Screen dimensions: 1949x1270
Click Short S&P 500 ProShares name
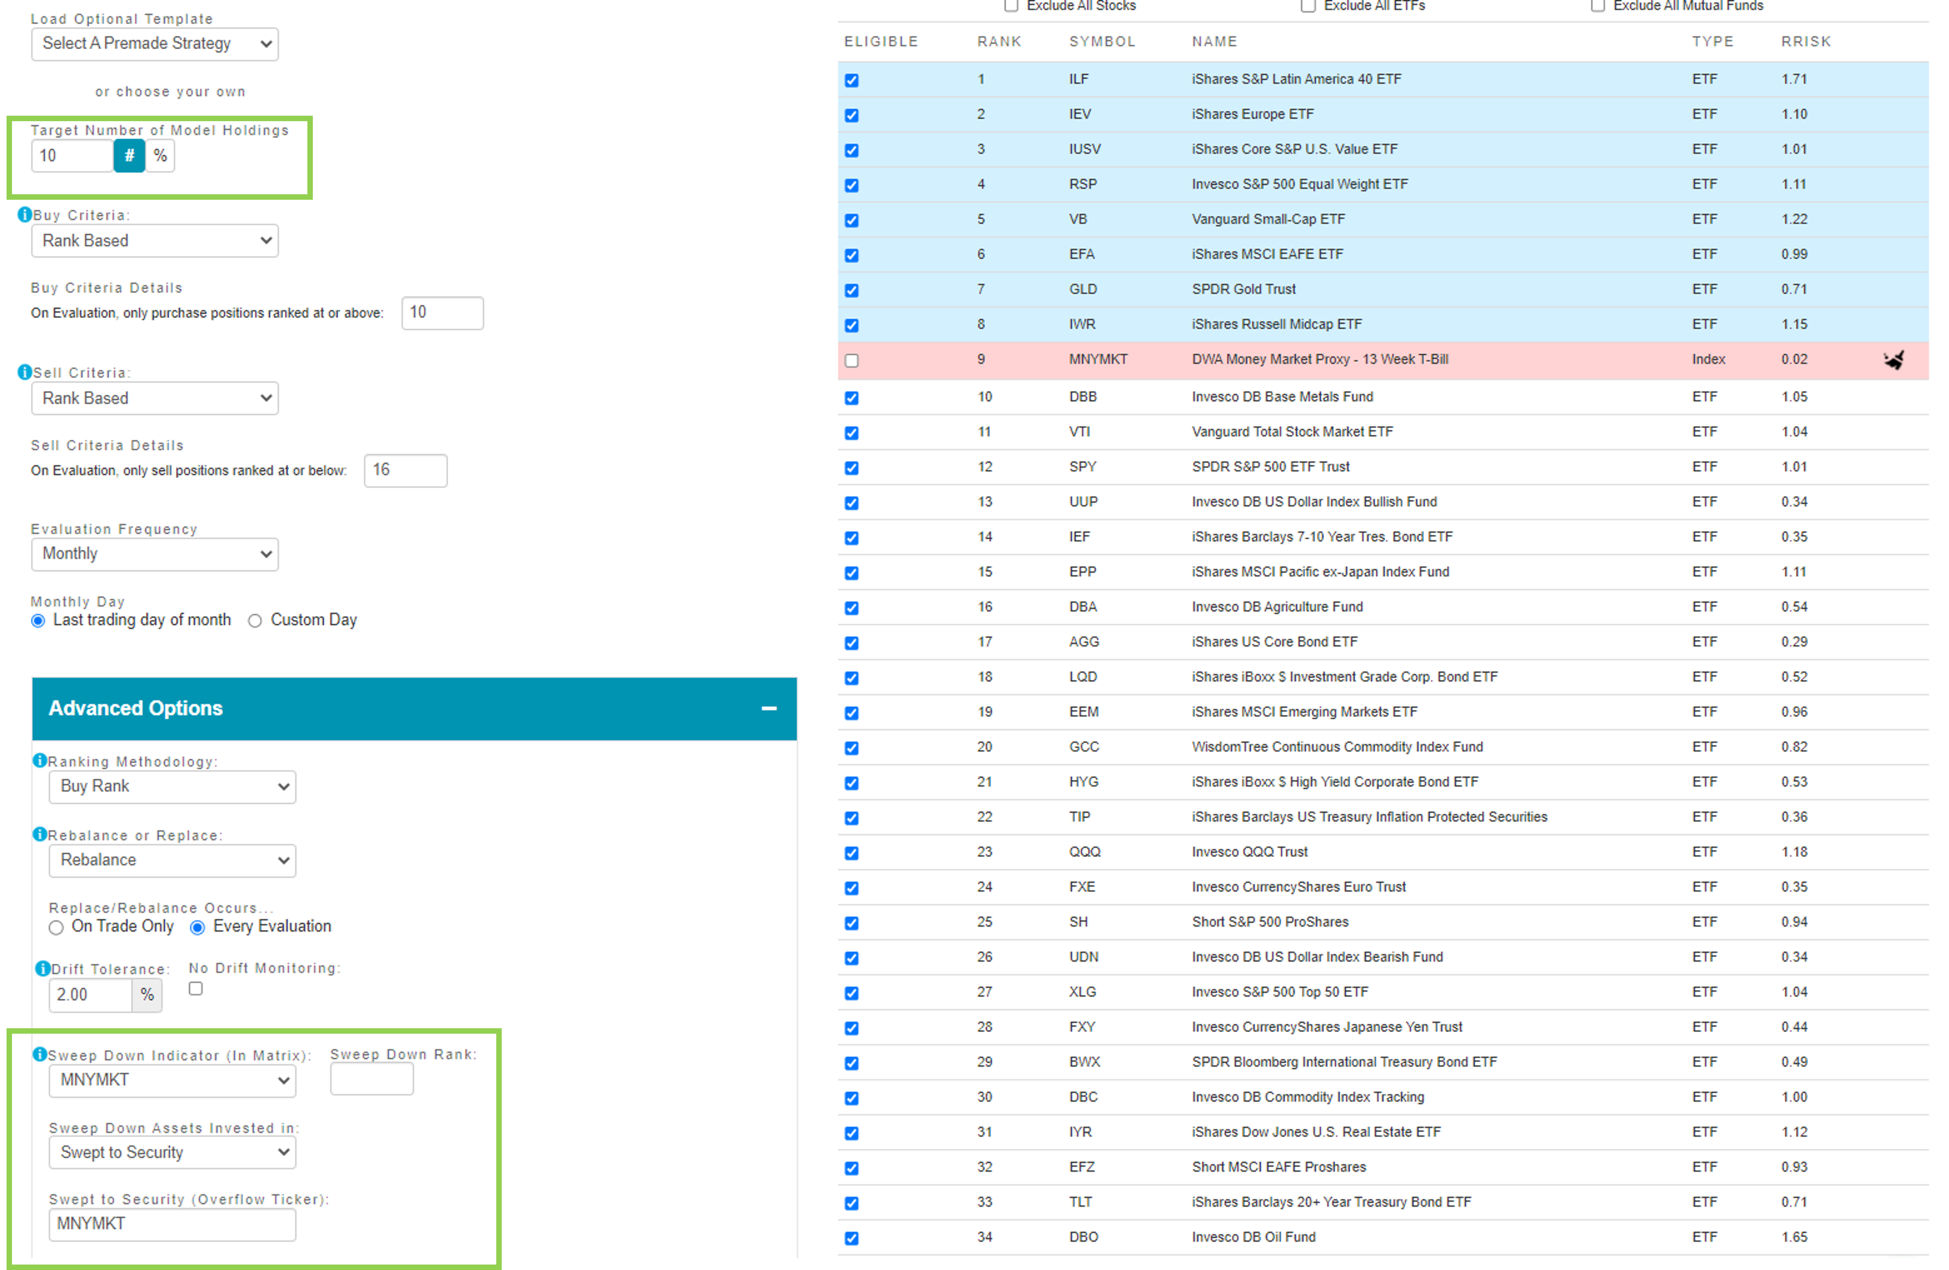click(x=1270, y=923)
